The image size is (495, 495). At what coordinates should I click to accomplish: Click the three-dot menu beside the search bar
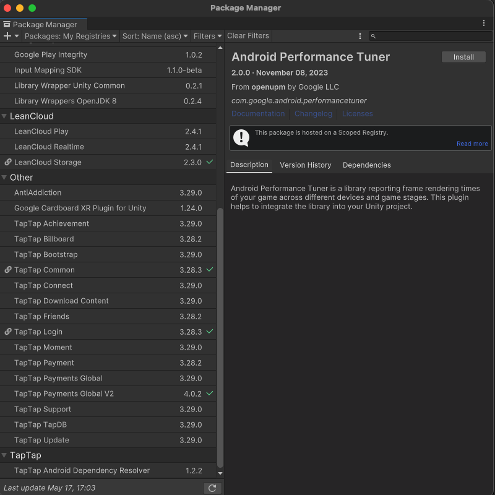click(360, 36)
